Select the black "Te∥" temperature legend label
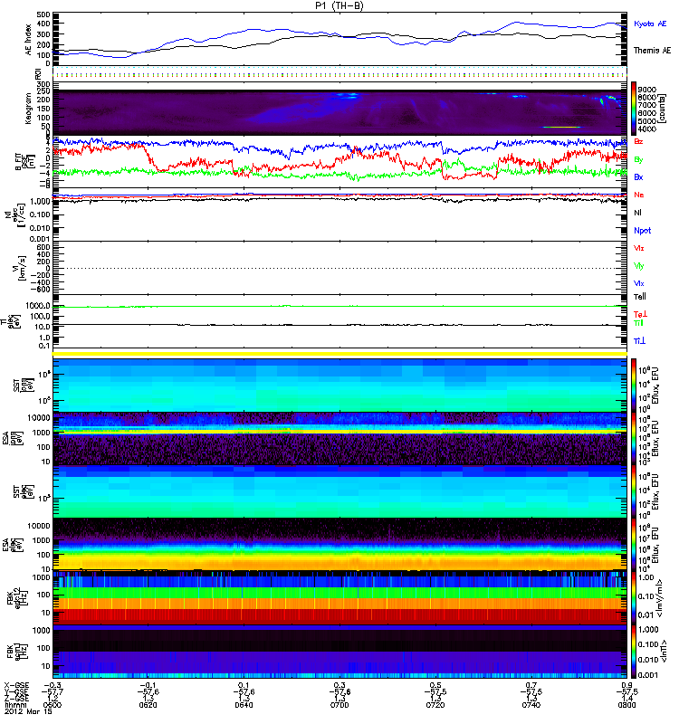This screenshot has height=724, width=679. [640, 297]
